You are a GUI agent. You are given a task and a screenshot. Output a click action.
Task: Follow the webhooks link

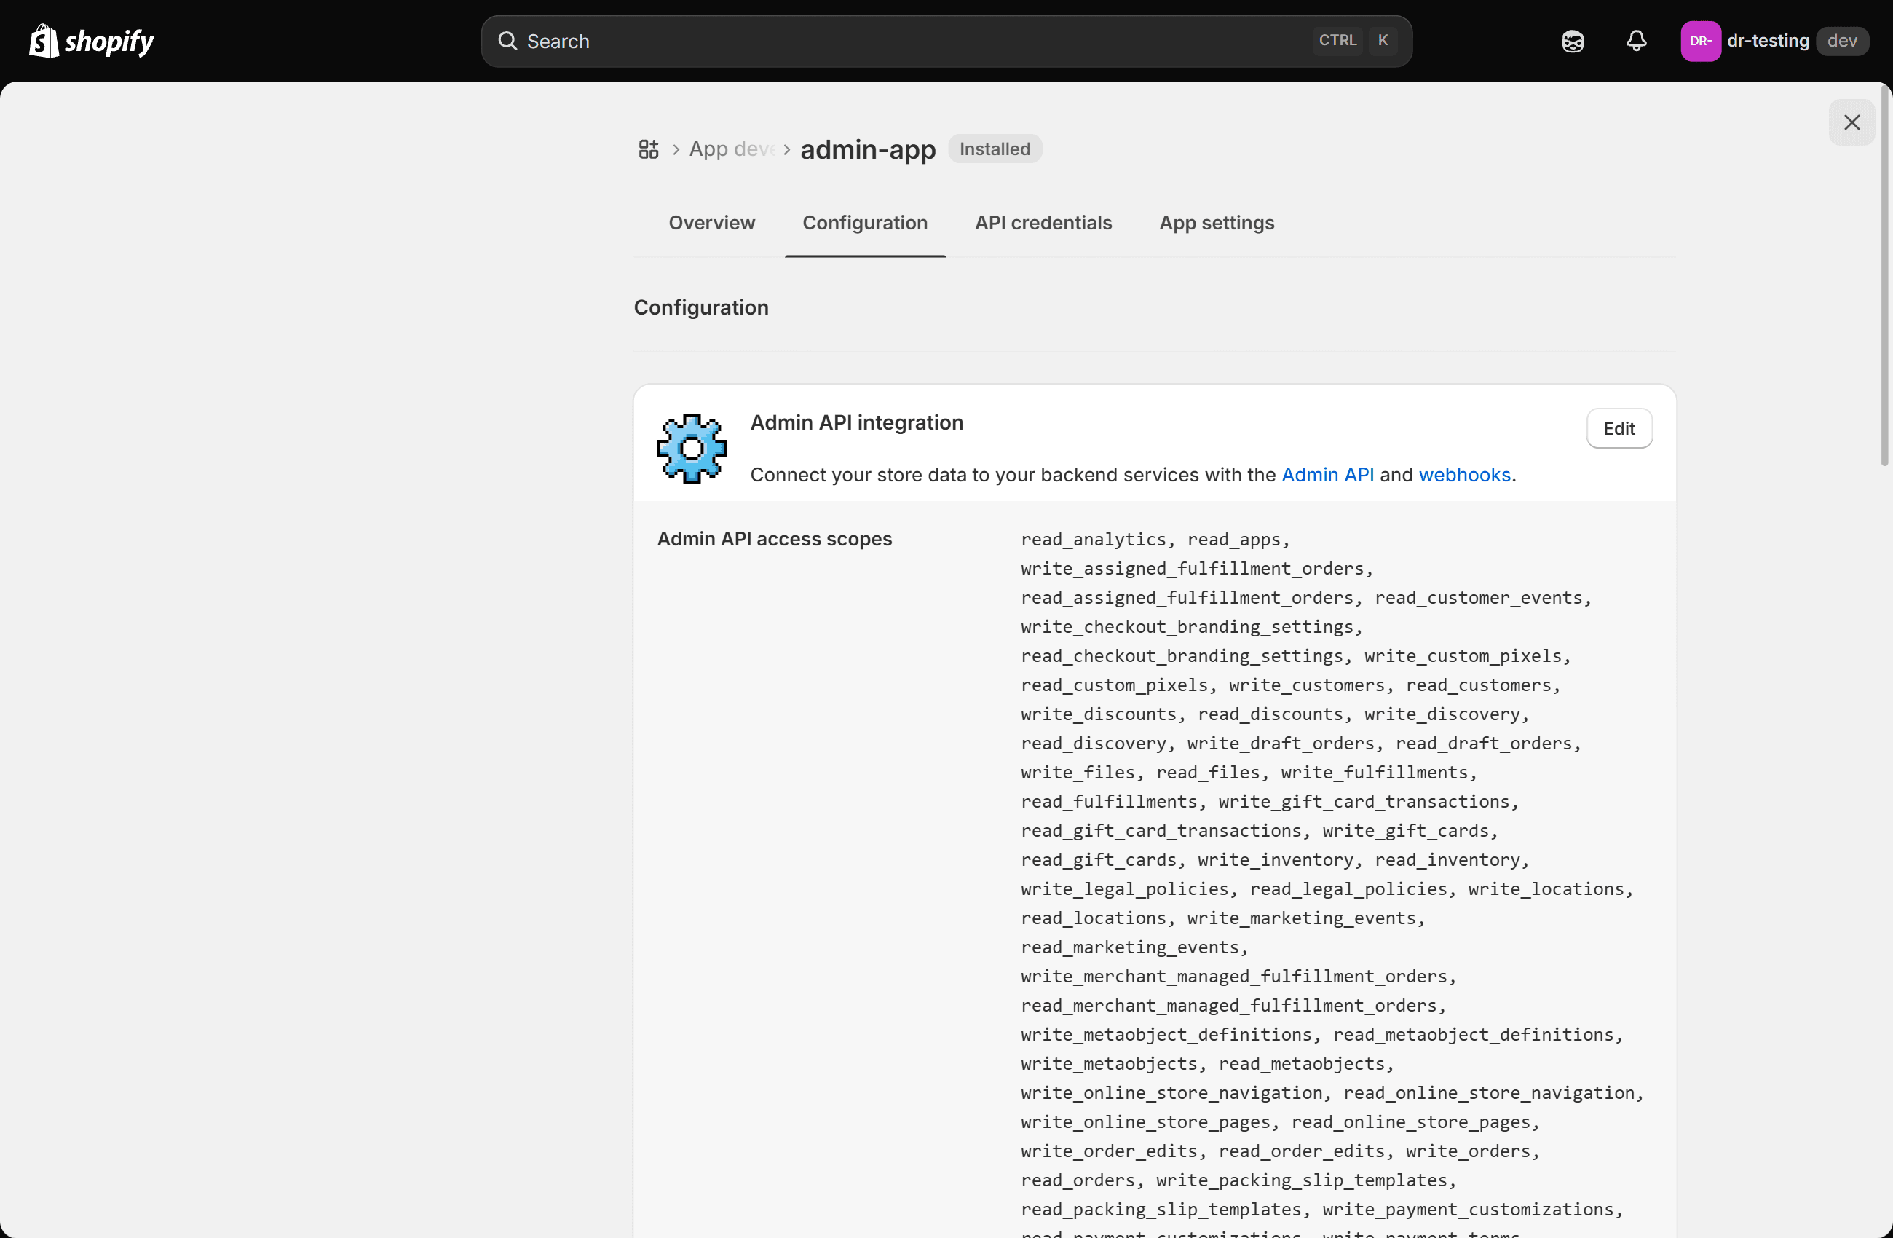[x=1463, y=475]
